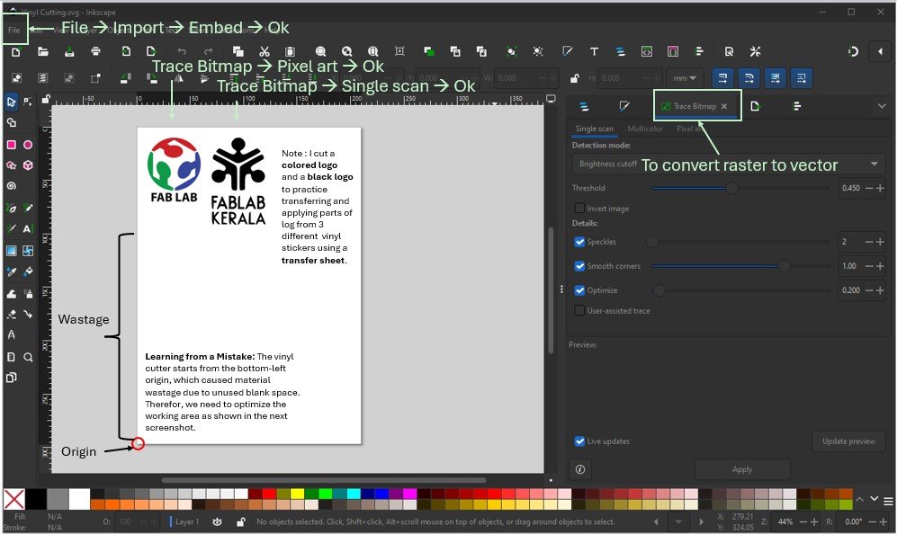Expand the dock panel chevron menu
Viewport: 897px width, 534px height.
tap(882, 106)
